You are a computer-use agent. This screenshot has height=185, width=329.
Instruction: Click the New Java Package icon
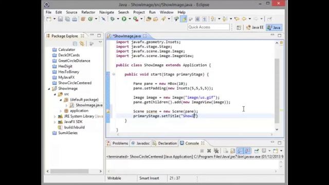pos(83,19)
